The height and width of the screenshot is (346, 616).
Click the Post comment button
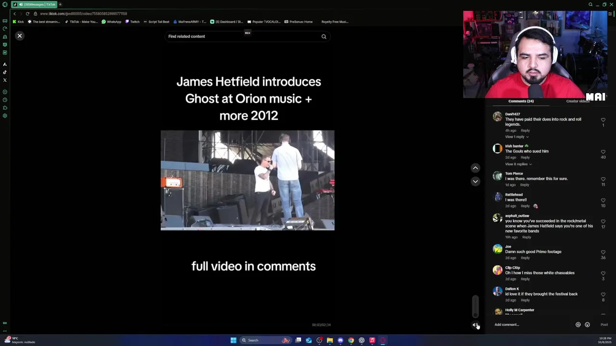(x=604, y=325)
